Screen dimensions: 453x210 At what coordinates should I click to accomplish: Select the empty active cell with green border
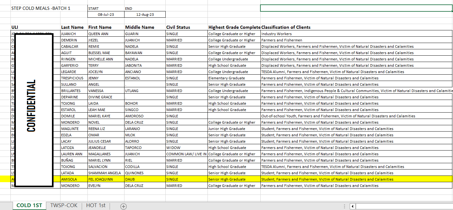click(356, 8)
